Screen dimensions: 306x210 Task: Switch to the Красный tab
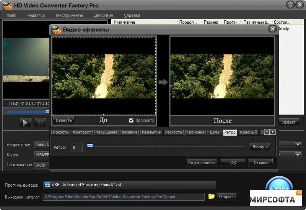[248, 132]
